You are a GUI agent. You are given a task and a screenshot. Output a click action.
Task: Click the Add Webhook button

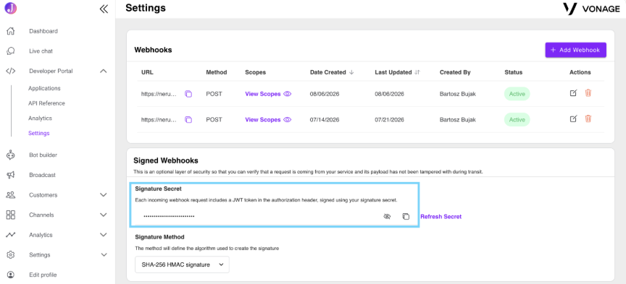click(576, 50)
